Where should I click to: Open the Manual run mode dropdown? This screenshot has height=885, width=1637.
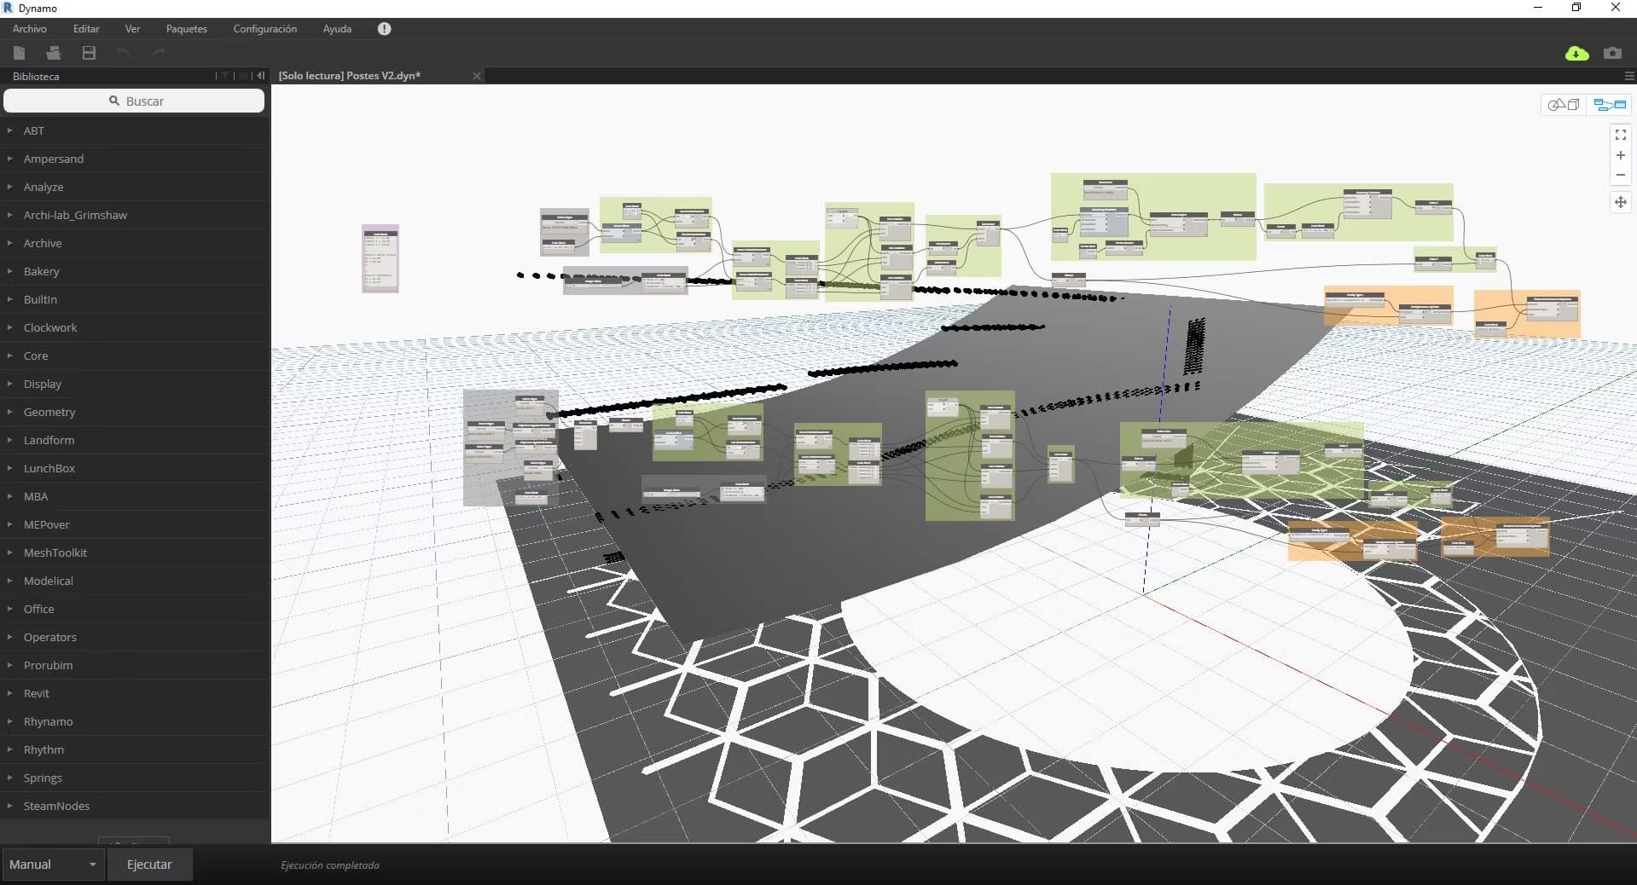[x=53, y=865]
